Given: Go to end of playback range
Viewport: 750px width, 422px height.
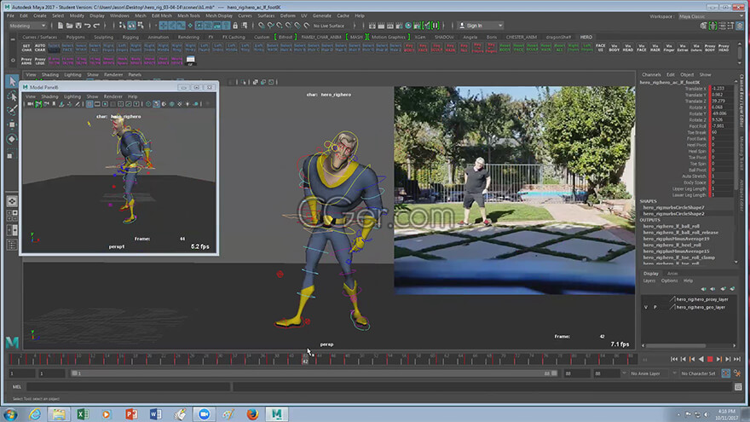Looking at the screenshot, I should tap(737, 359).
